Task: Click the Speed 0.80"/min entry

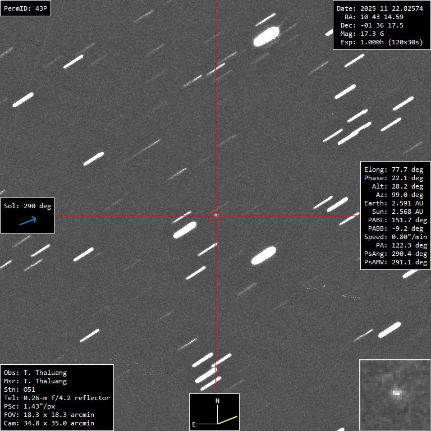Action: [x=395, y=237]
